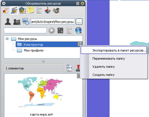Image resolution: width=149 pixels, height=117 pixels.
Task: Switch to My Resources single-person icon
Action: point(8,21)
